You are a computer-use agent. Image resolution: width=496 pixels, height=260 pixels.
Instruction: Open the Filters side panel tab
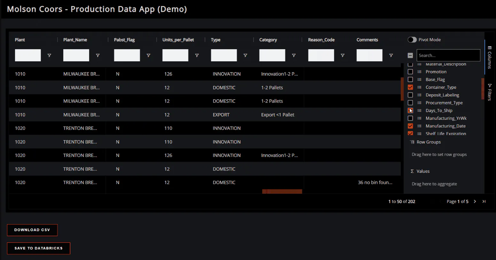click(489, 92)
